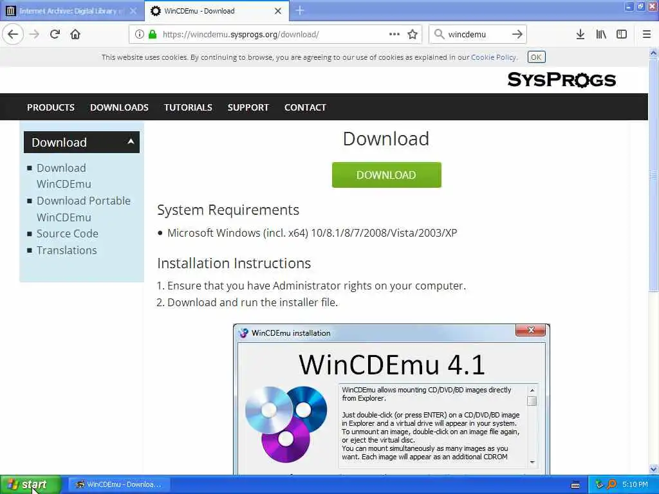
Task: Select WinCDEmu taskbar window button
Action: pos(118,485)
